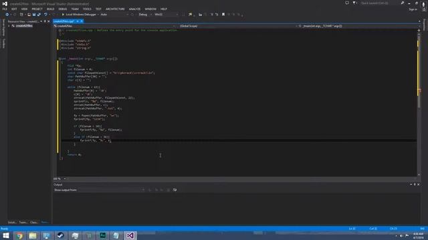Select create62files in Resource View tree
Screen dimensions: 428x240
pos(24,26)
